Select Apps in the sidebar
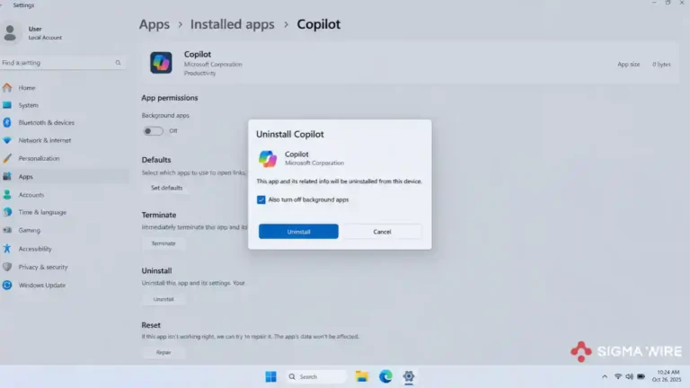This screenshot has height=388, width=690. 64,176
